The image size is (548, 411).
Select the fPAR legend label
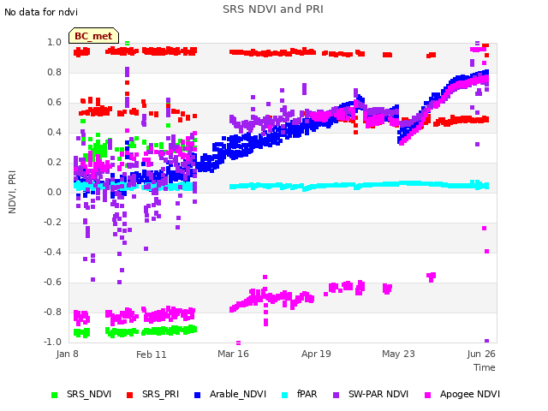click(x=307, y=394)
